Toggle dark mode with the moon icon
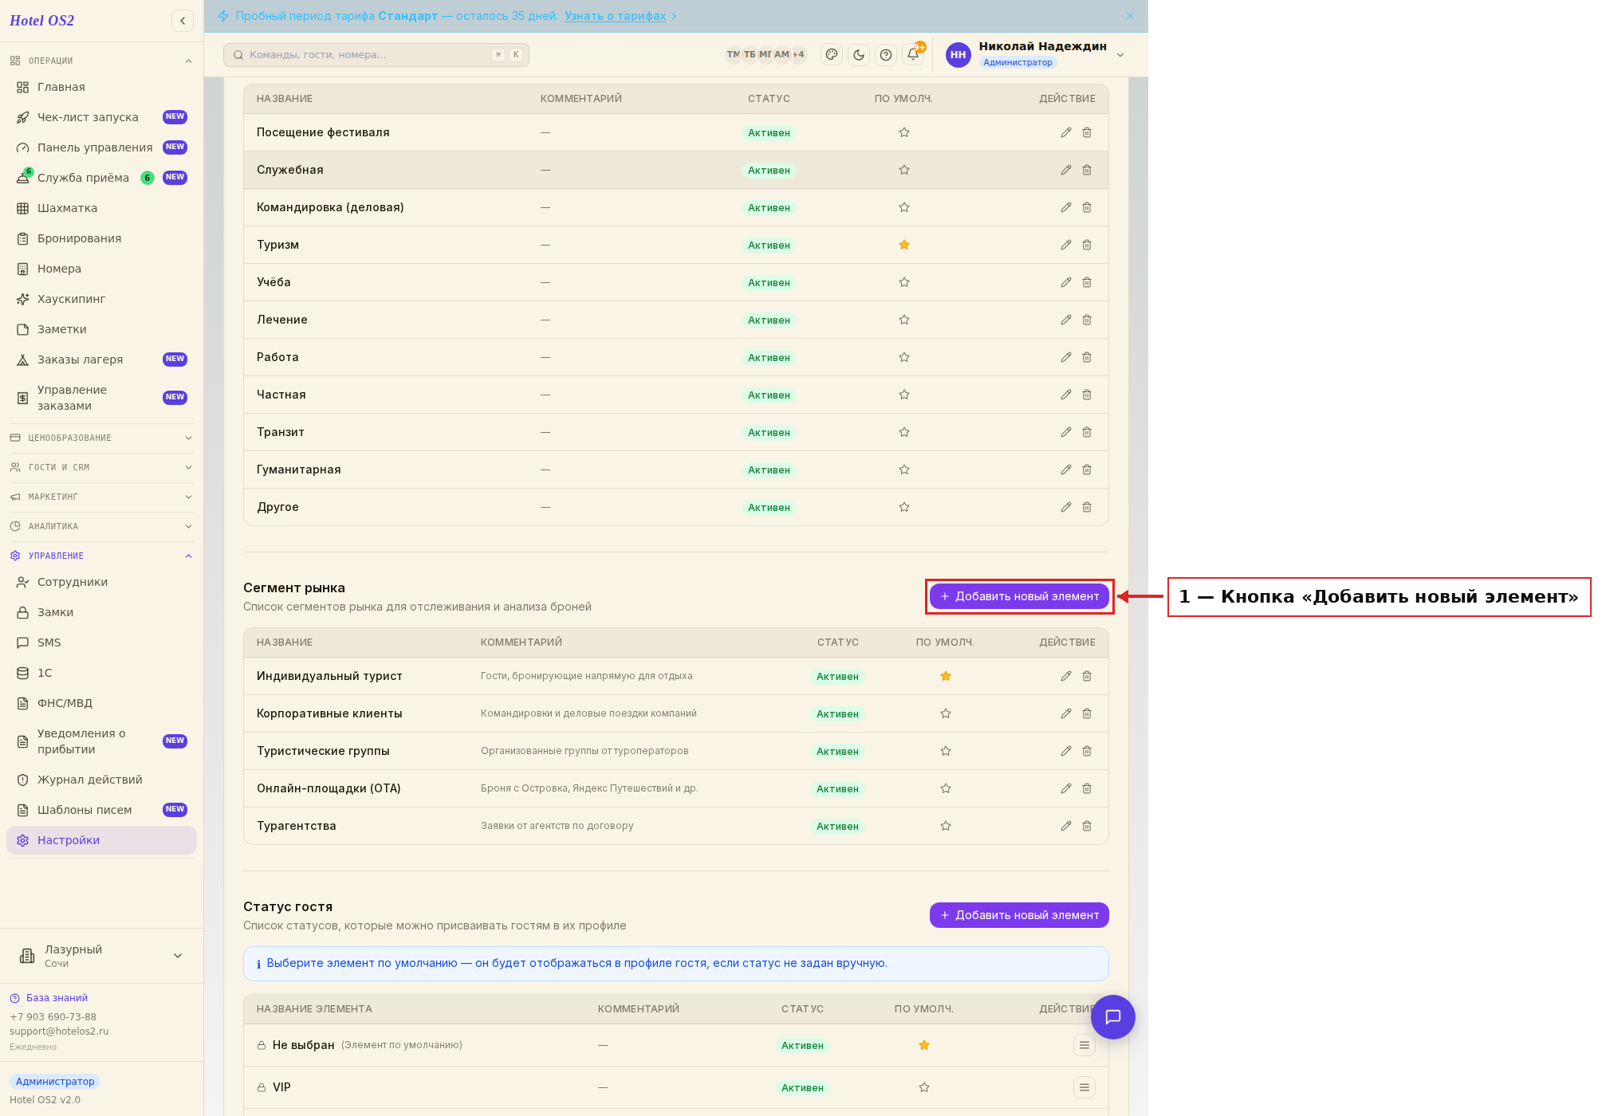The width and height of the screenshot is (1610, 1116). coord(859,55)
